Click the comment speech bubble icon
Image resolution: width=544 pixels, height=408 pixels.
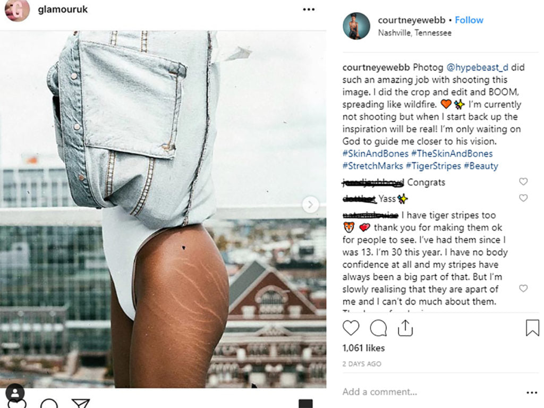coord(378,328)
